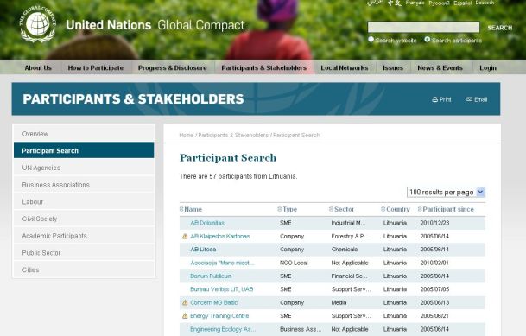Image resolution: width=526 pixels, height=336 pixels.
Task: Click Home breadcrumb link
Action: point(187,135)
